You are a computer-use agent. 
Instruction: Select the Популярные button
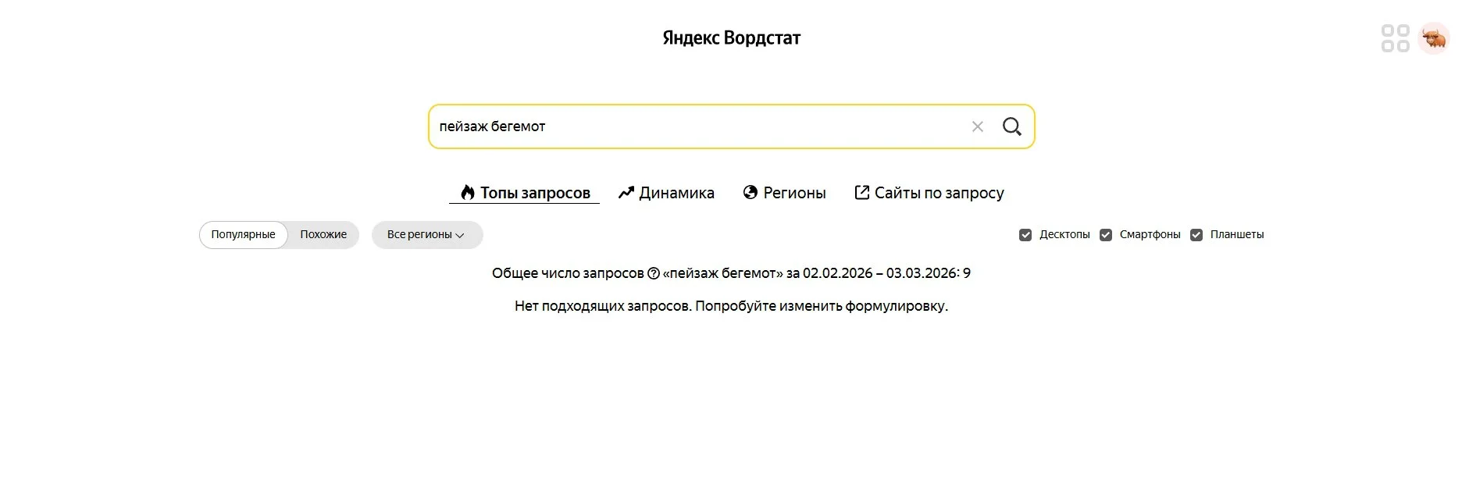click(x=243, y=235)
